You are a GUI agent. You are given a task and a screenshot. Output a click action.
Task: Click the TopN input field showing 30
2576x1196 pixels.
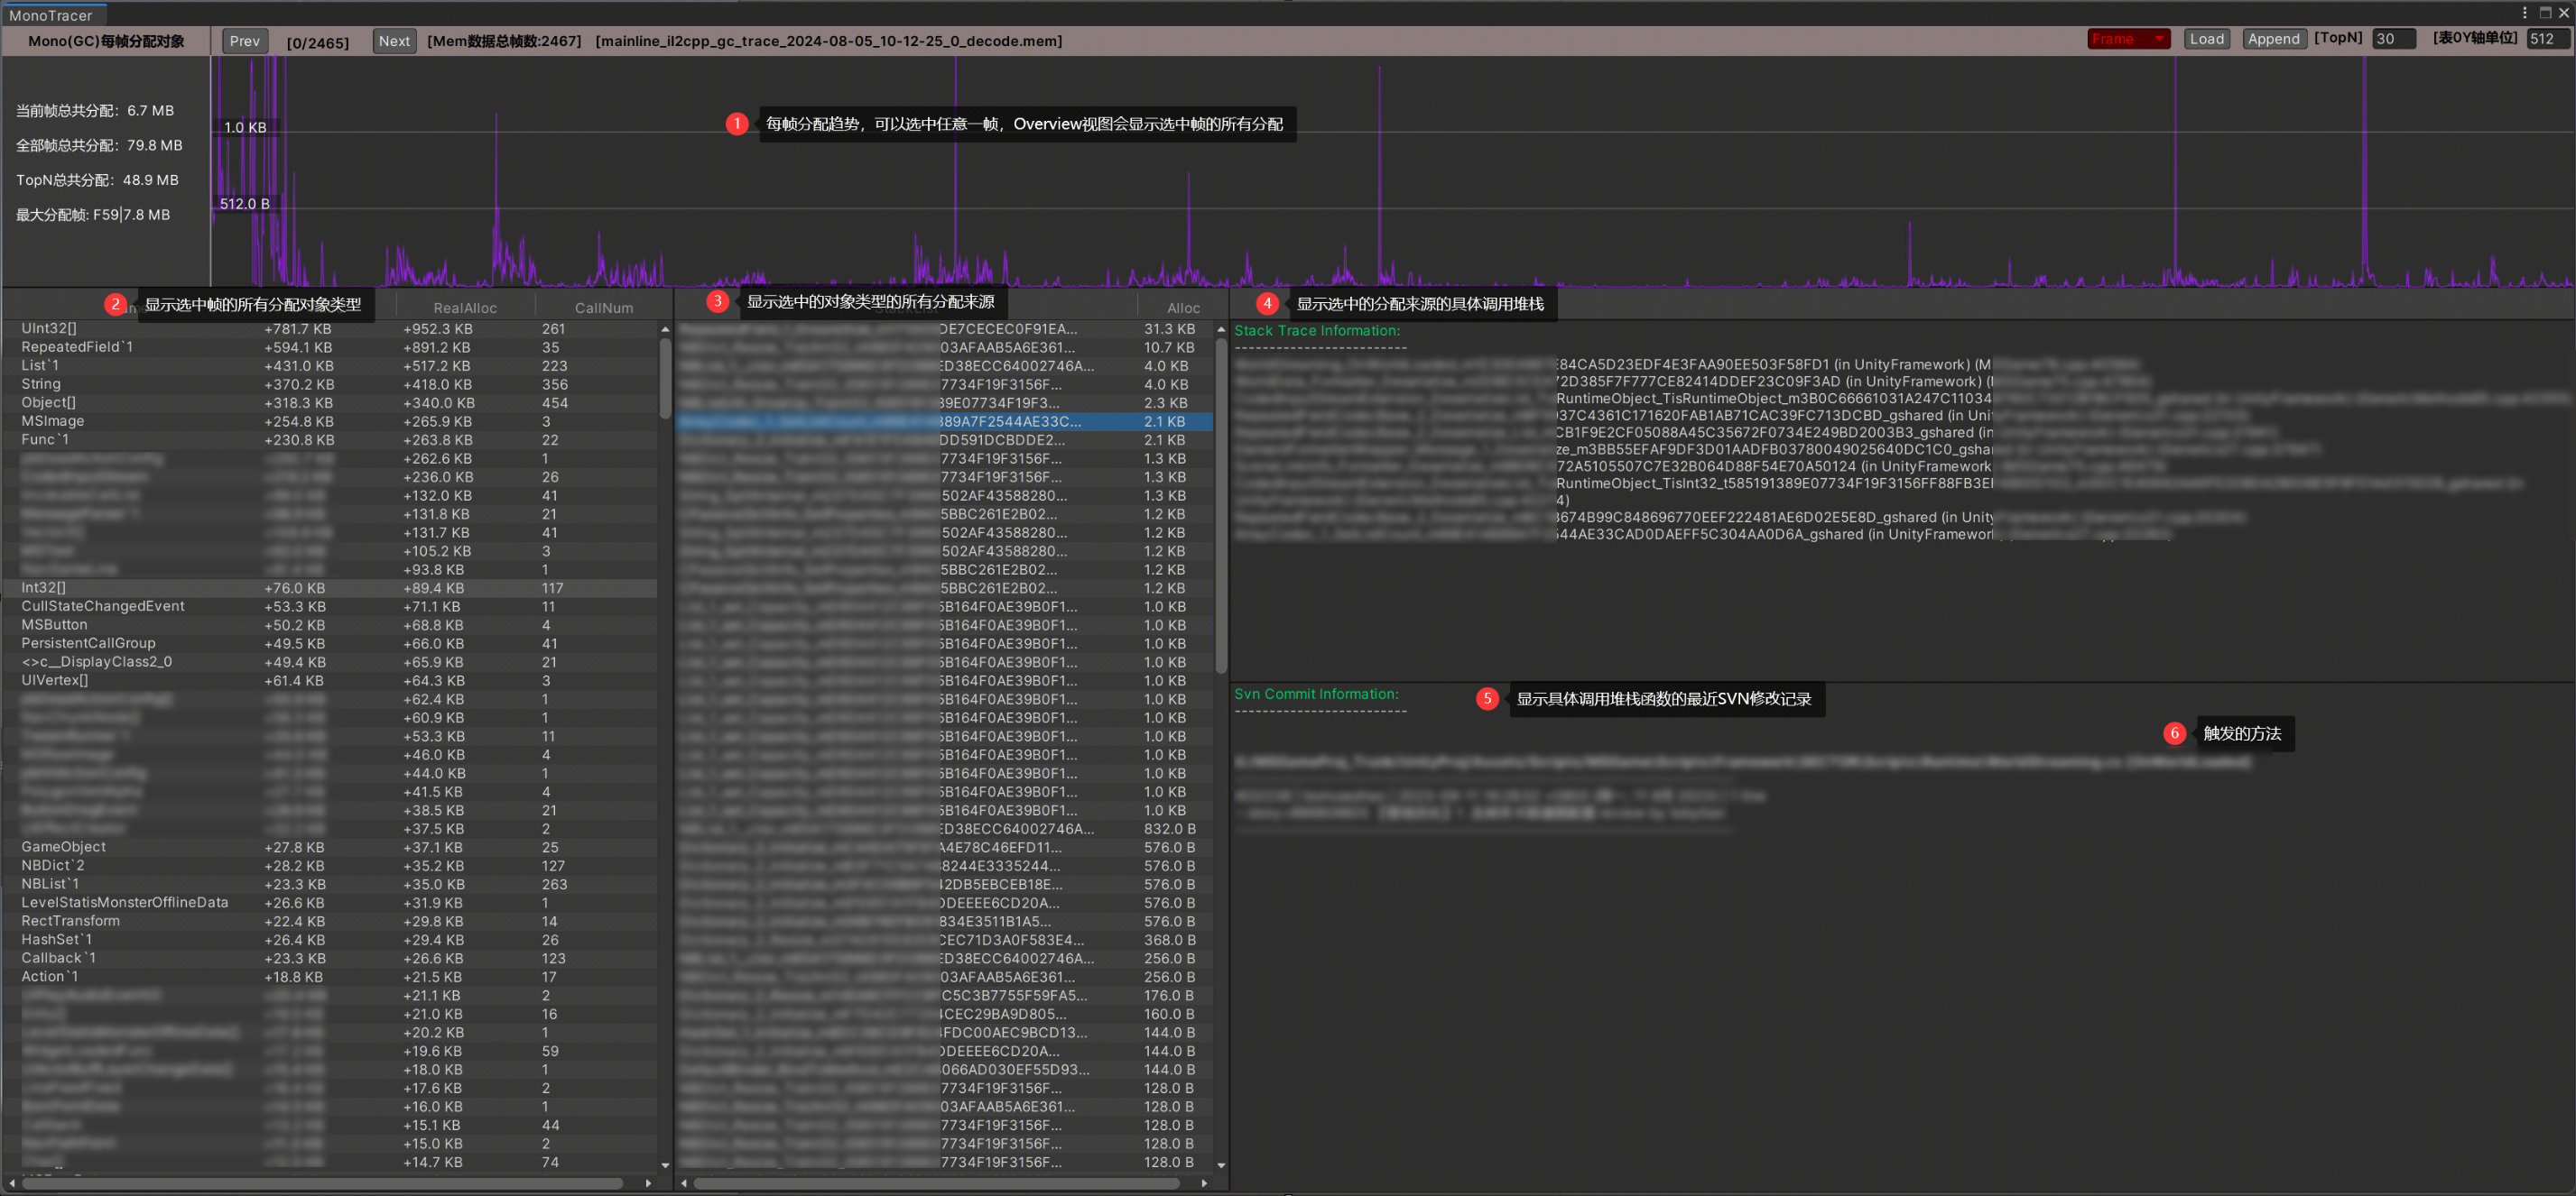click(x=2393, y=39)
